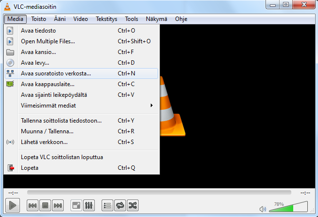Screen dimensions: 318x217
Task: Select Avaa tiedosto menu entry
Action: pyautogui.click(x=81, y=31)
